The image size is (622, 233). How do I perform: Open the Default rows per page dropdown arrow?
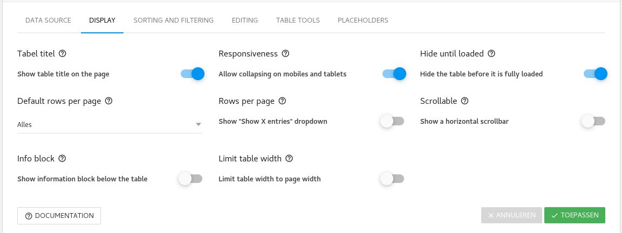point(199,125)
